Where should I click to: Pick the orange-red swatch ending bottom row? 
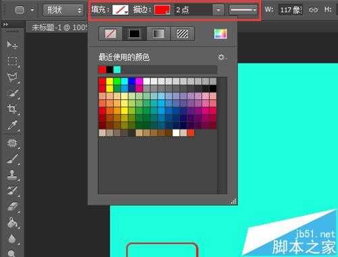[191, 133]
